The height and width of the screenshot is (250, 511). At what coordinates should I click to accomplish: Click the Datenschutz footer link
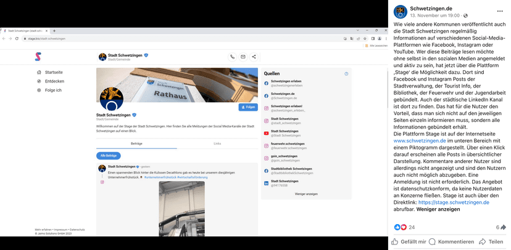click(78, 230)
